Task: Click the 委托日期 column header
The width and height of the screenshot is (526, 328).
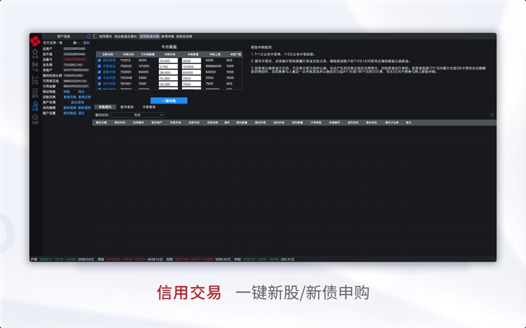Action: [101, 123]
